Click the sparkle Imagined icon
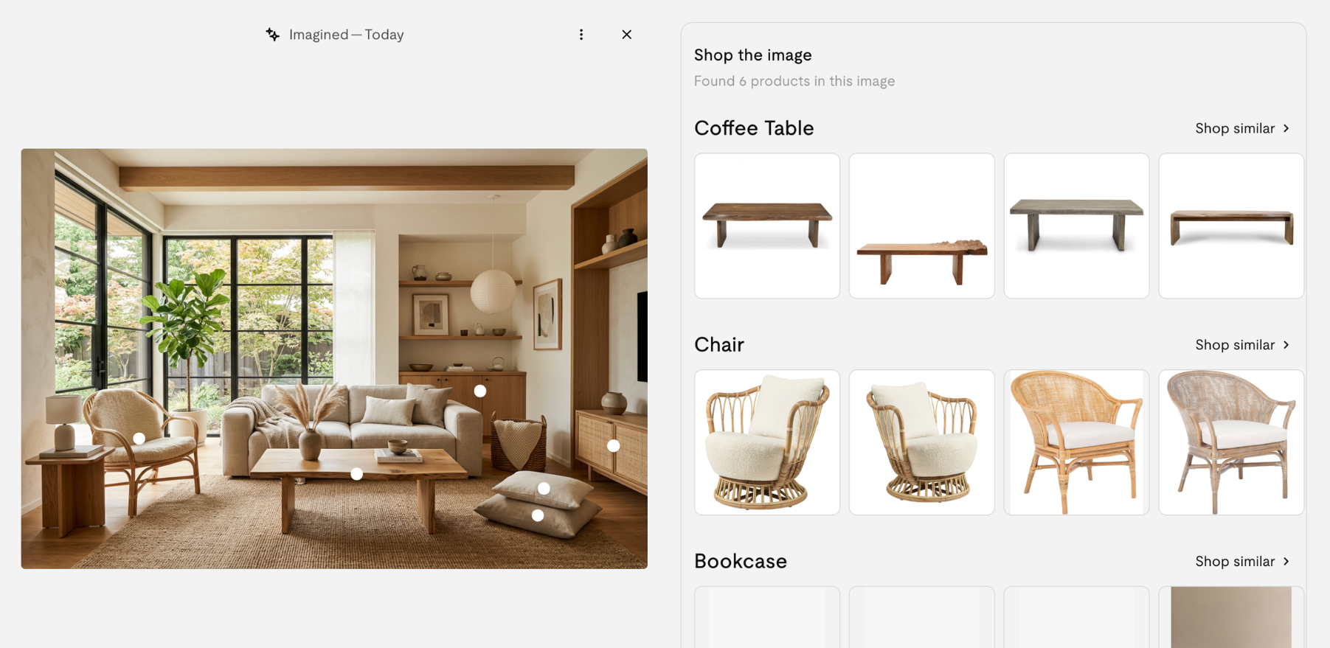 coord(273,35)
